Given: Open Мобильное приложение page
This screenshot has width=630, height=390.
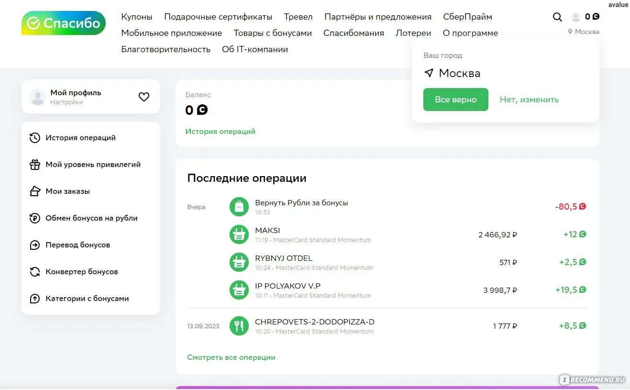Looking at the screenshot, I should pos(172,33).
